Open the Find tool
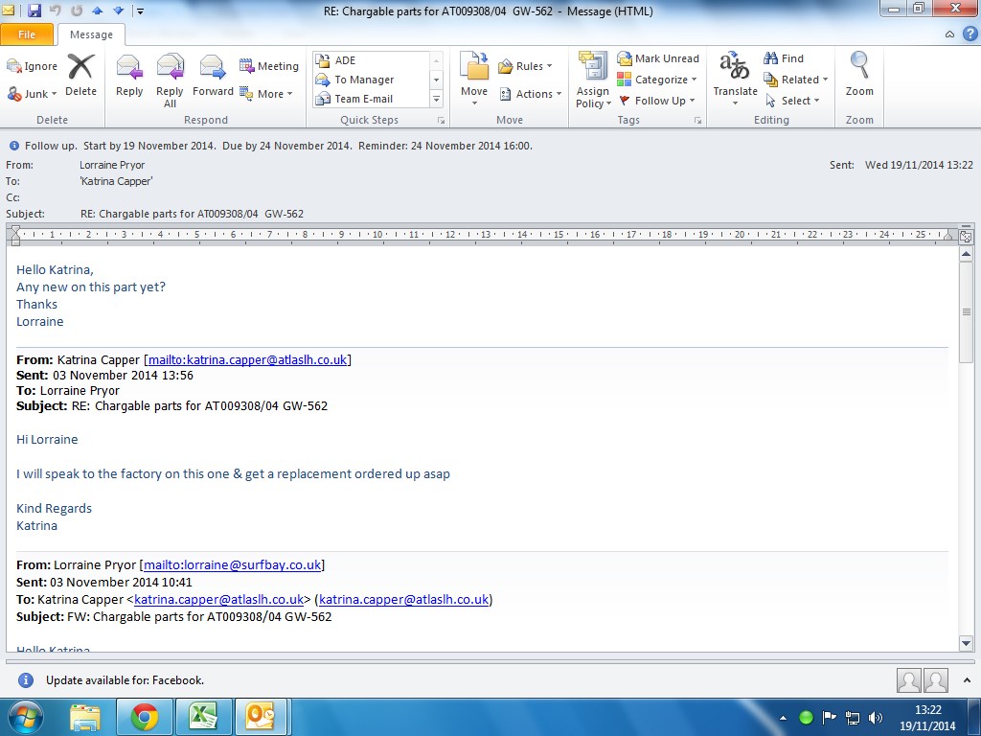Screen dimensions: 981x736 point(784,58)
